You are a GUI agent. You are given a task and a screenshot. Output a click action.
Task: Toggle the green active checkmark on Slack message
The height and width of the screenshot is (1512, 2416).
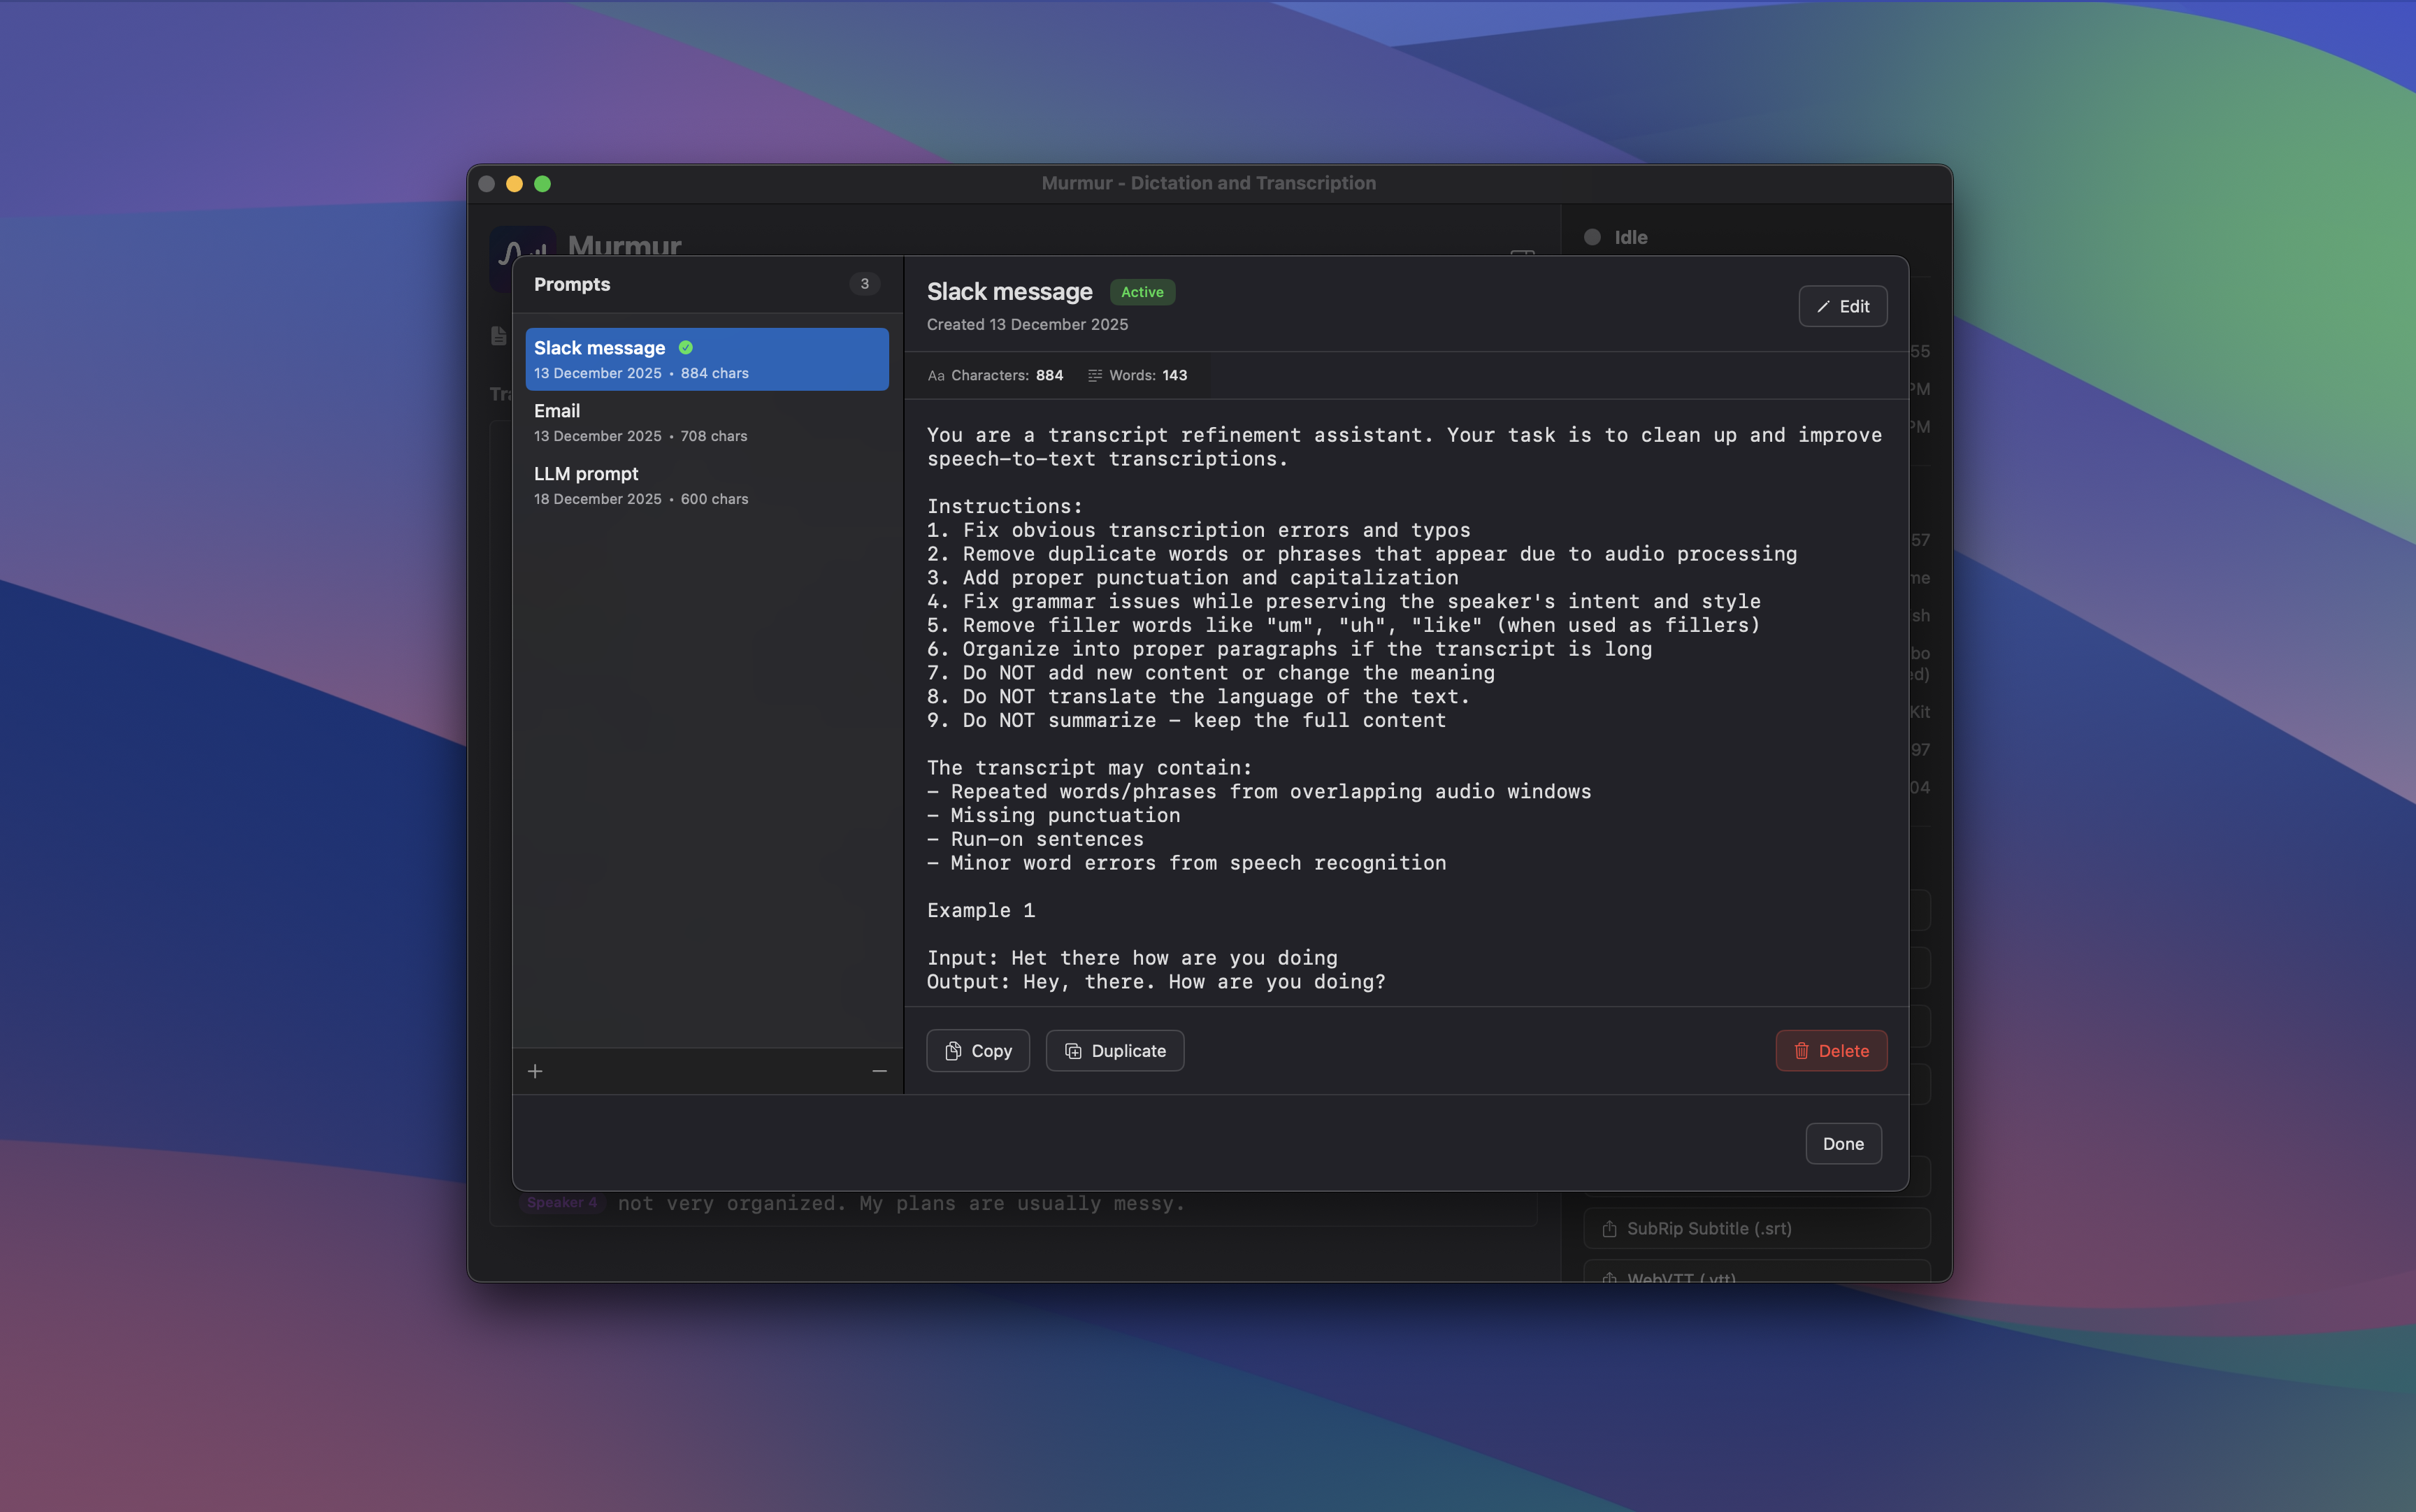[x=686, y=347]
